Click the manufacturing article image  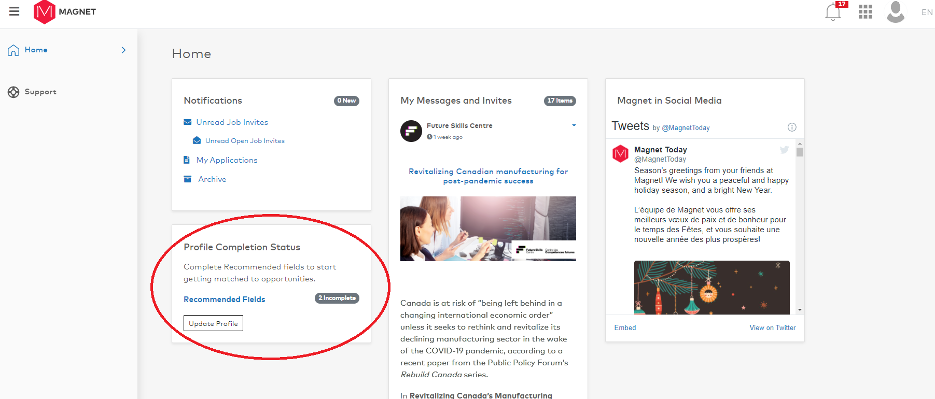(x=487, y=229)
